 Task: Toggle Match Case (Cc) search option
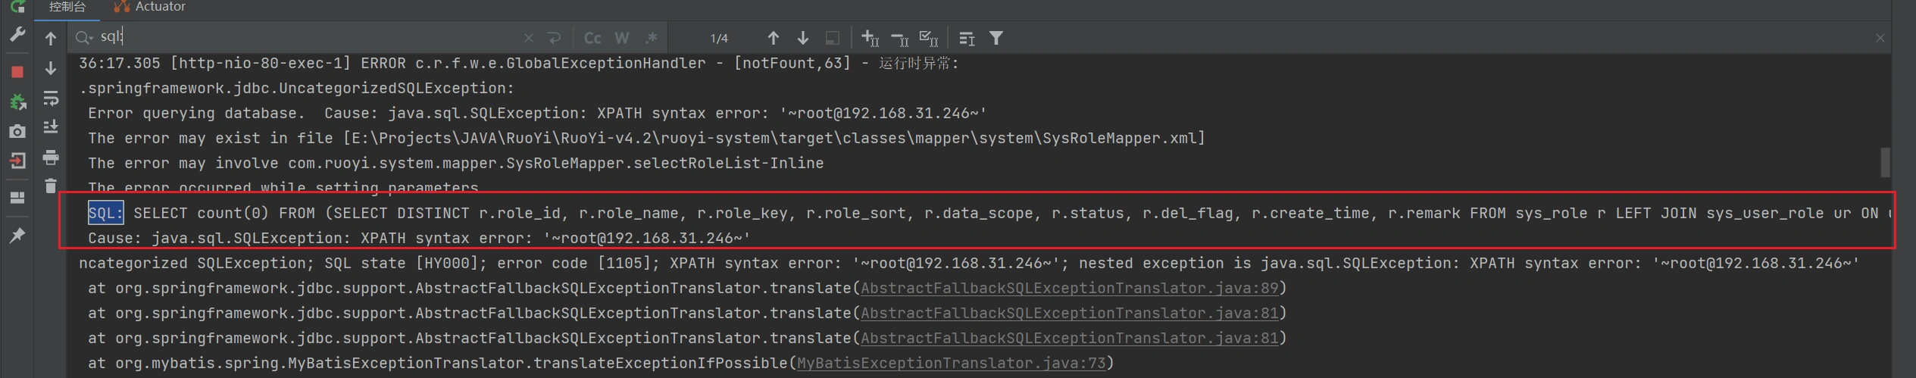pyautogui.click(x=592, y=38)
